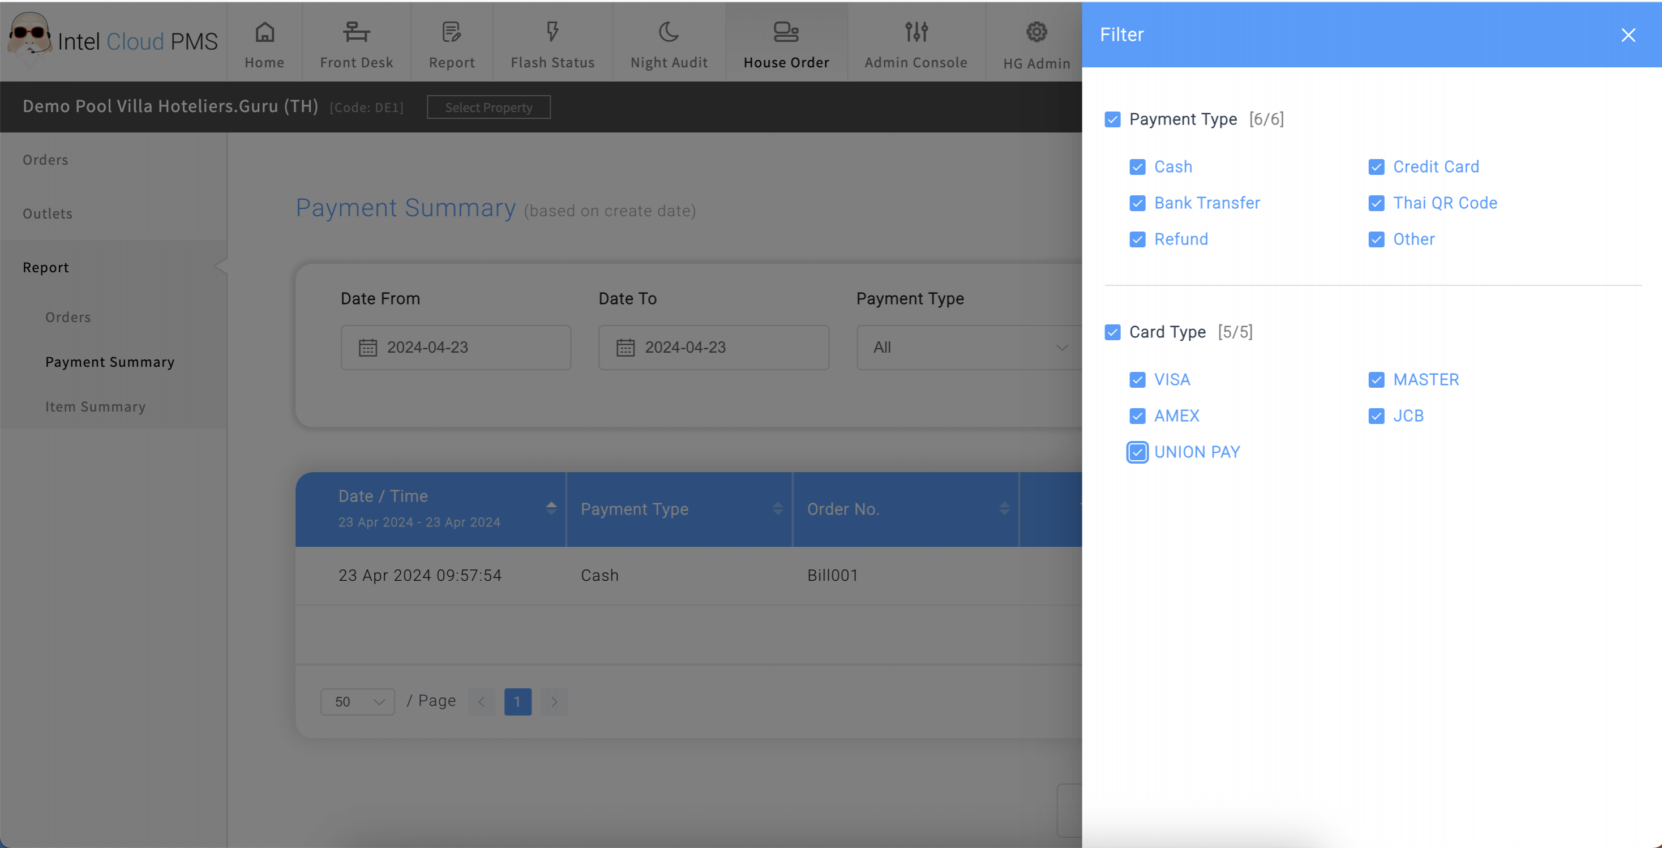
Task: Open Payment Type All dropdown
Action: tap(968, 348)
